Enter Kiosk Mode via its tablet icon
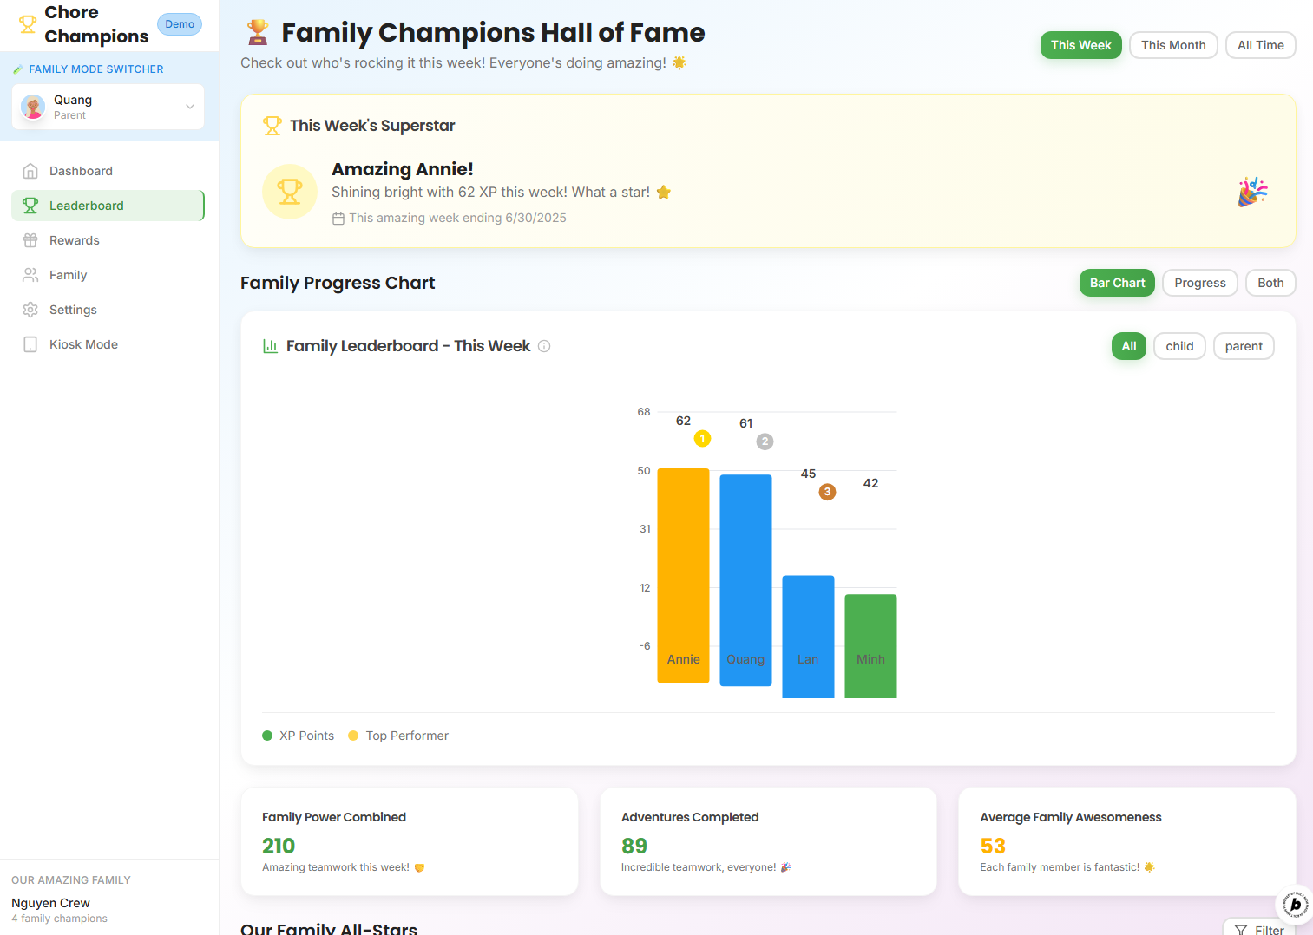 click(x=30, y=344)
